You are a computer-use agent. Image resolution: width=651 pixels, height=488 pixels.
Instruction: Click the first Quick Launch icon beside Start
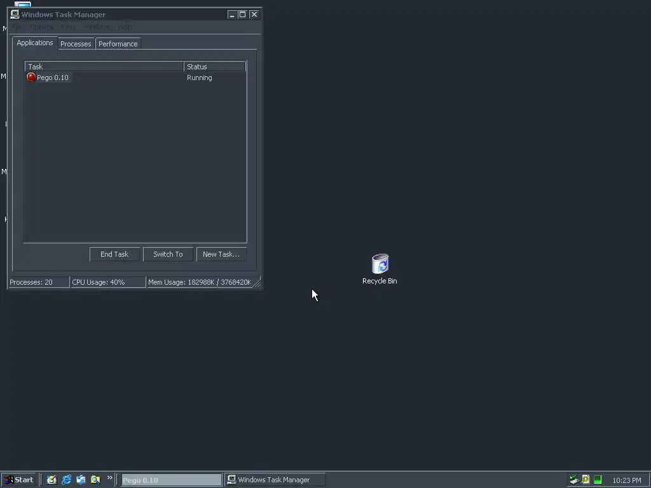click(51, 480)
